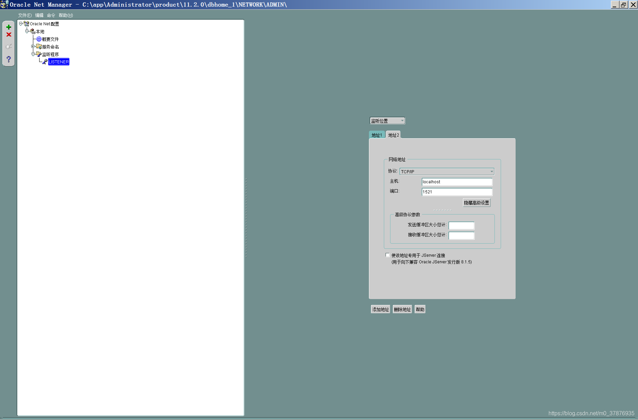The height and width of the screenshot is (420, 638).
Task: Collapse the 监听程序 tree node
Action: (33, 54)
